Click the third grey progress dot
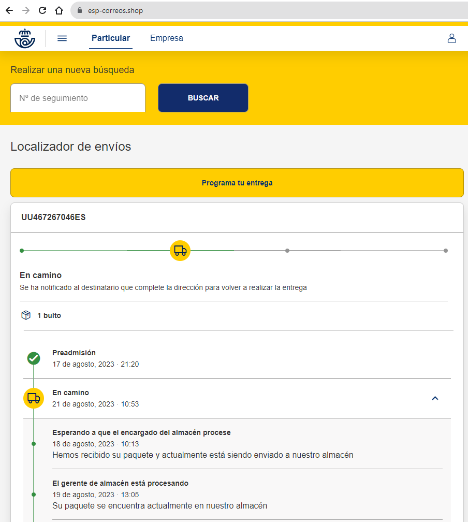 pyautogui.click(x=287, y=251)
